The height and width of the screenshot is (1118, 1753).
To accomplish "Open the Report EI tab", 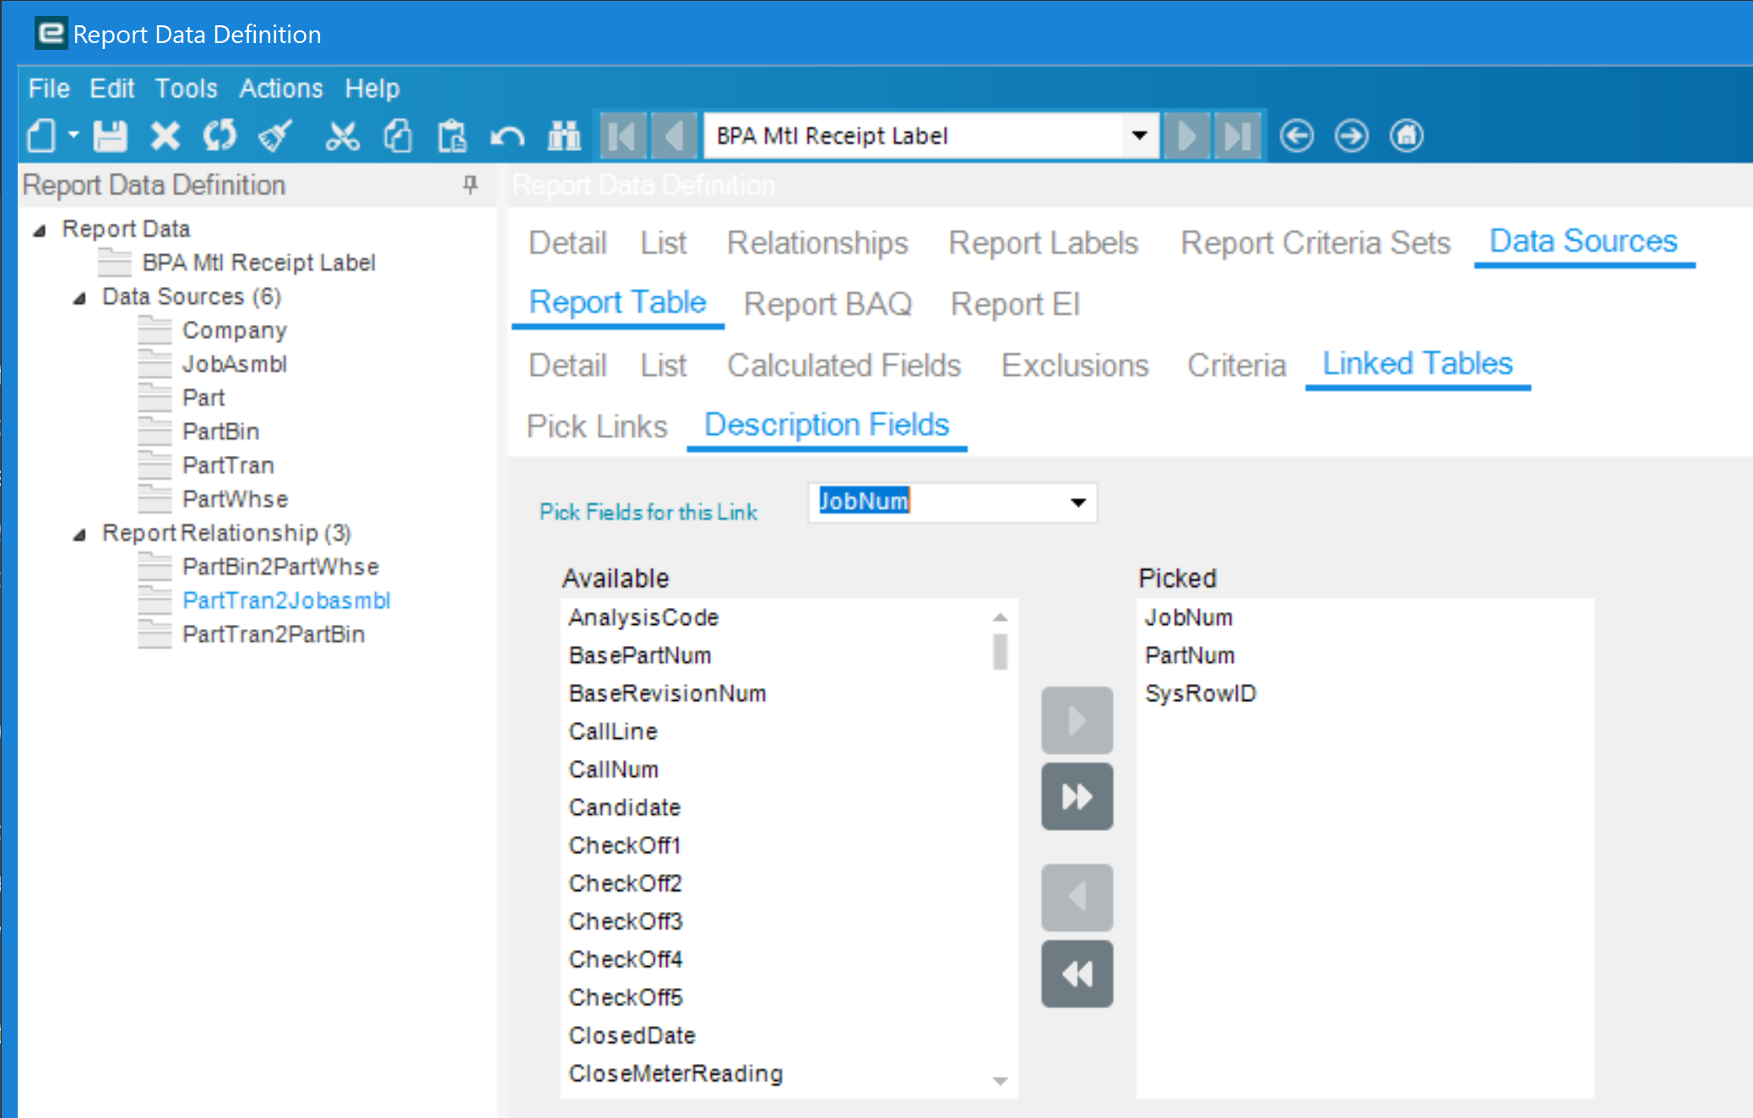I will (x=1015, y=304).
